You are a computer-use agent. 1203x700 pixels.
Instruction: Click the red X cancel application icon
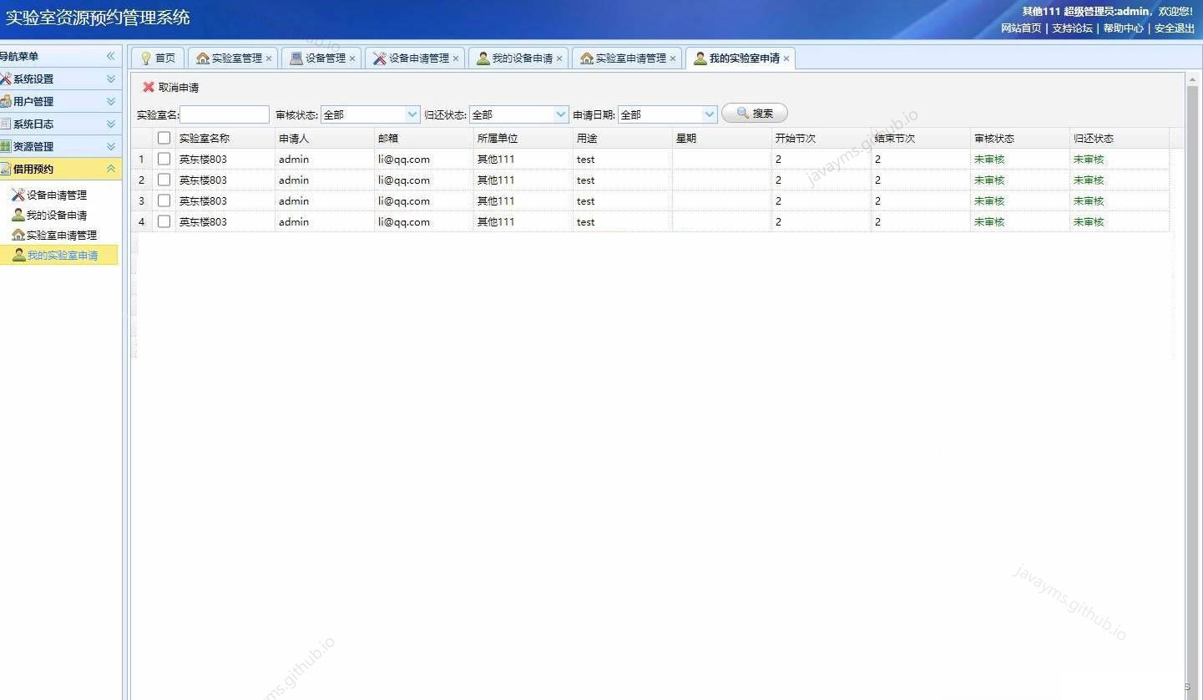coord(149,87)
